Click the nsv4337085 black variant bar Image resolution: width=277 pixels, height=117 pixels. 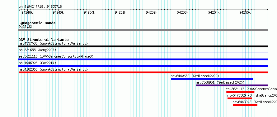(143, 46)
